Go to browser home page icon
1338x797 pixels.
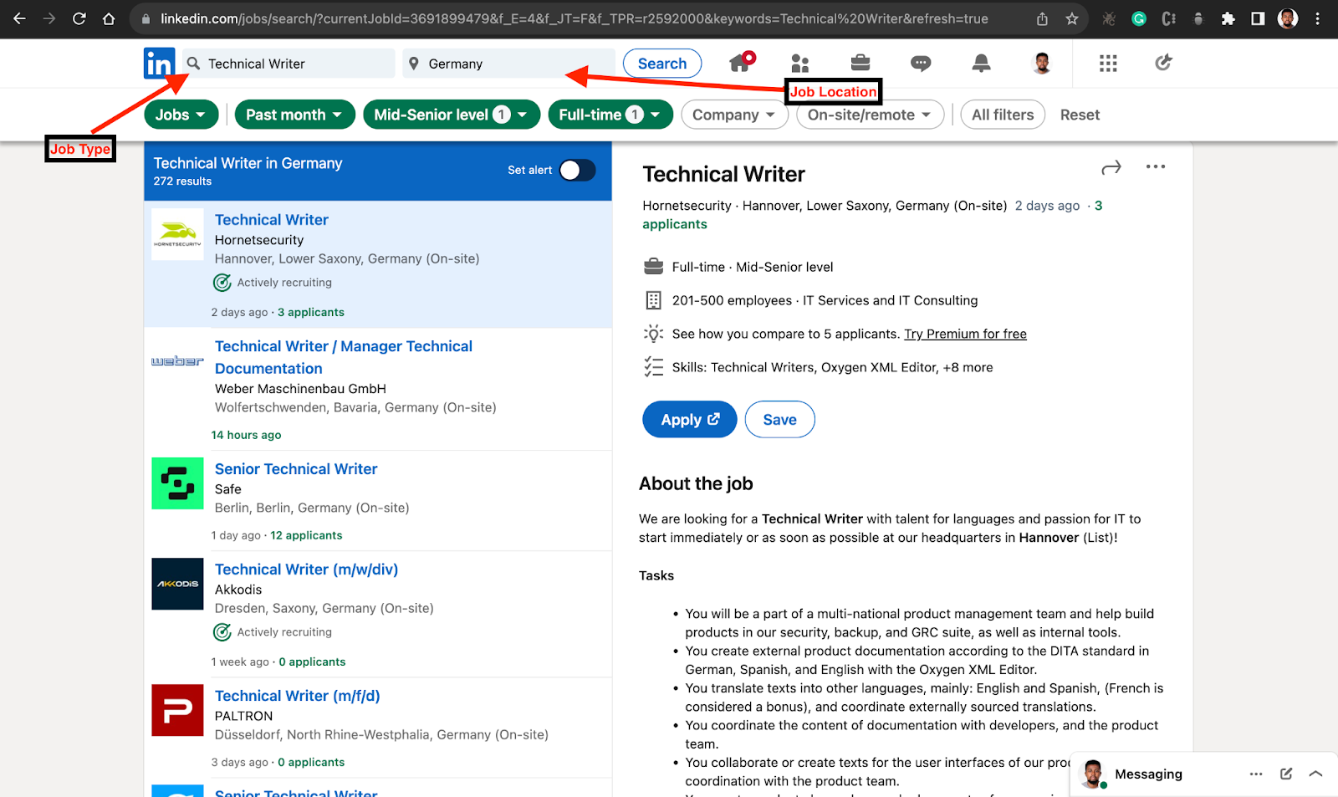coord(109,18)
